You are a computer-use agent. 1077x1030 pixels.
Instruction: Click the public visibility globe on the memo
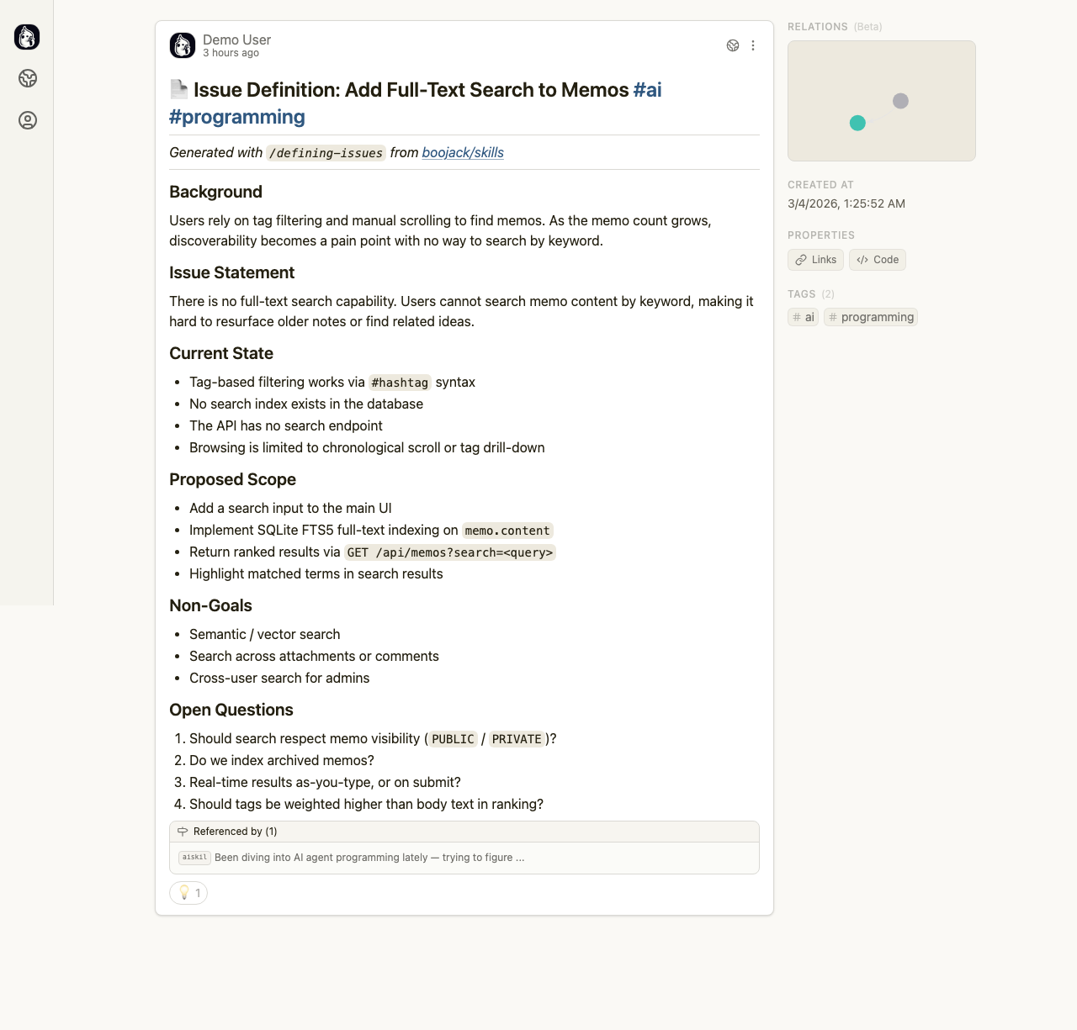coord(732,45)
